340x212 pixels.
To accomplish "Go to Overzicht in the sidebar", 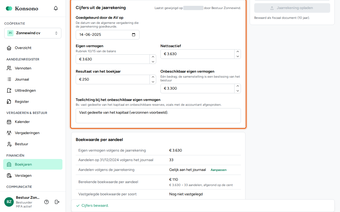I will [33, 48].
